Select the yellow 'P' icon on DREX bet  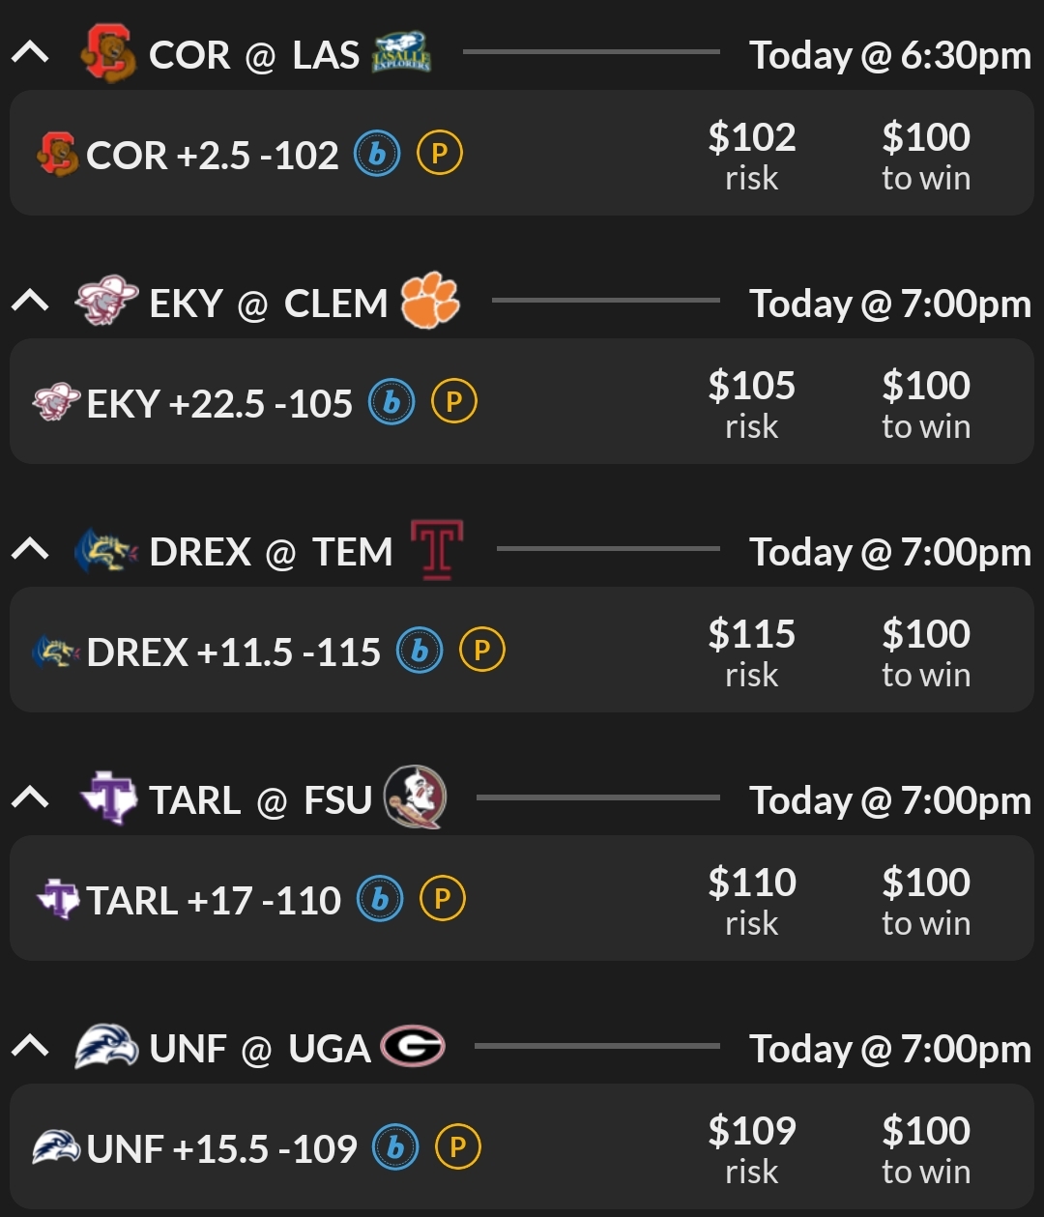tap(482, 652)
